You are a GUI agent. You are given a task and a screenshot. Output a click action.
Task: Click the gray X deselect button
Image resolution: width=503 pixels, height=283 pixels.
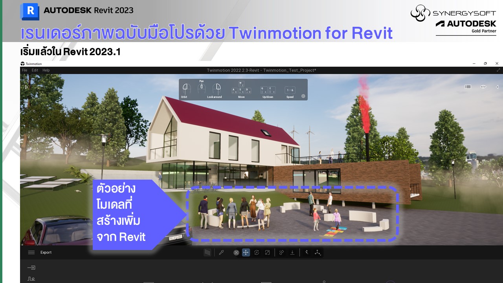tap(236, 252)
